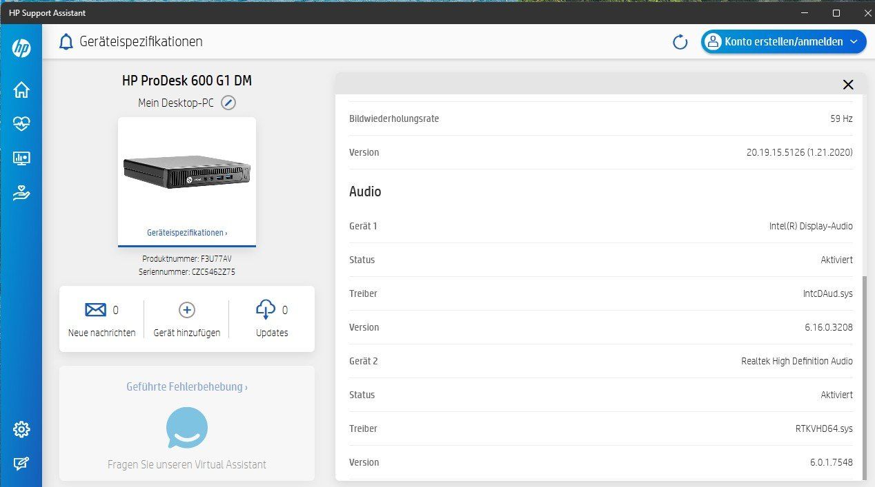
Task: Open the feedback pencil icon
Action: click(21, 464)
